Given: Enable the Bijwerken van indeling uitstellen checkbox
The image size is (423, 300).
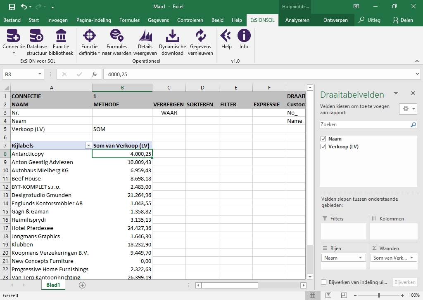Looking at the screenshot, I should click(x=323, y=282).
